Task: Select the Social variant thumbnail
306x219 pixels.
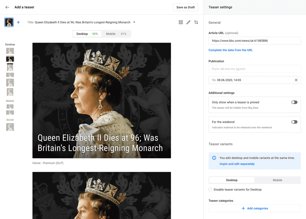Action: point(10,127)
